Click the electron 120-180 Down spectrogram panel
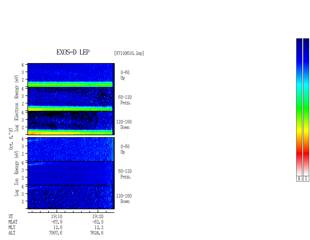The width and height of the screenshot is (310, 240). tap(71, 123)
